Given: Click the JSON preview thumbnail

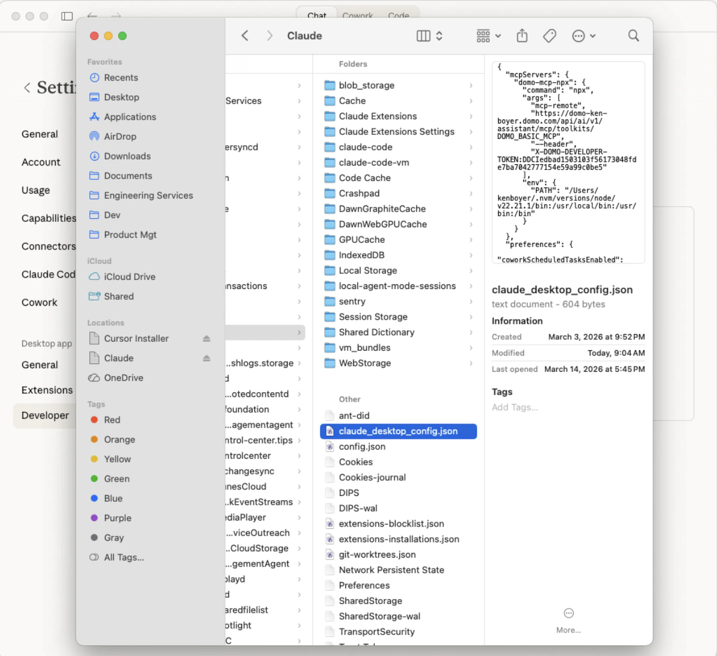Looking at the screenshot, I should 568,163.
